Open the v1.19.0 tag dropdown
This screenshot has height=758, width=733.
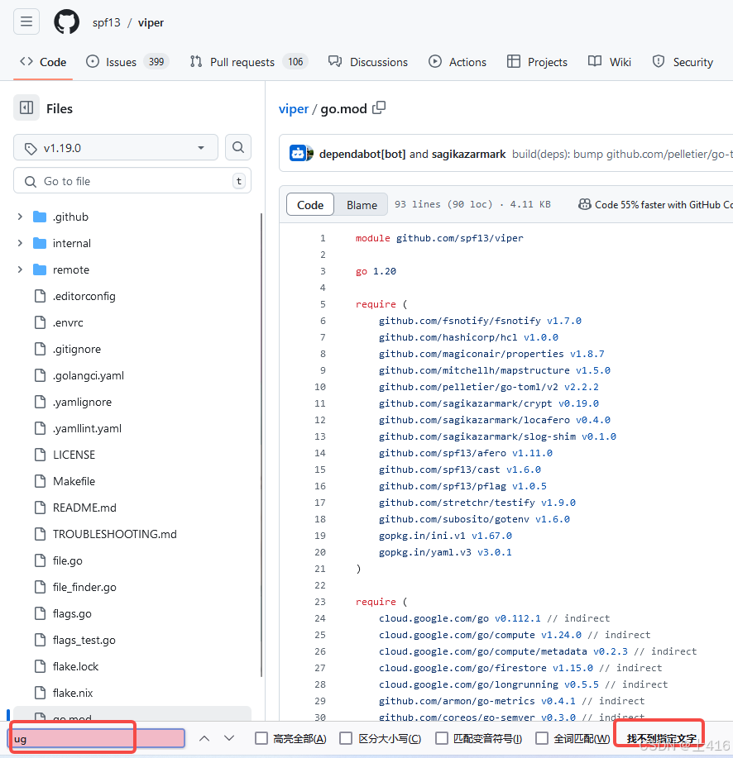click(116, 147)
